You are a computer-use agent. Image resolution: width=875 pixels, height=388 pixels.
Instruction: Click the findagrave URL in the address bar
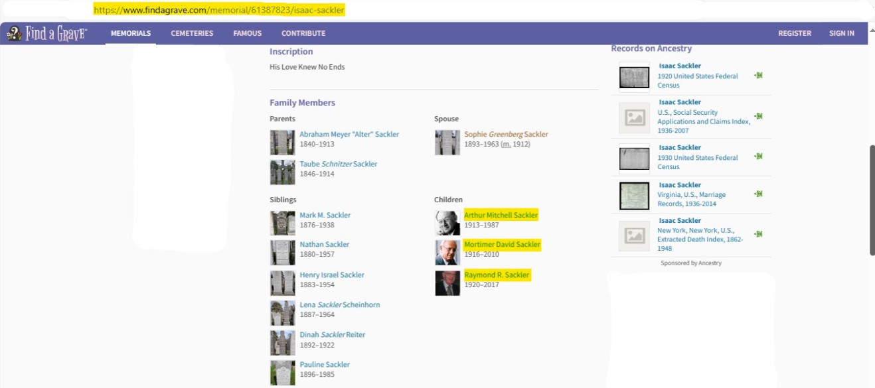click(x=219, y=11)
